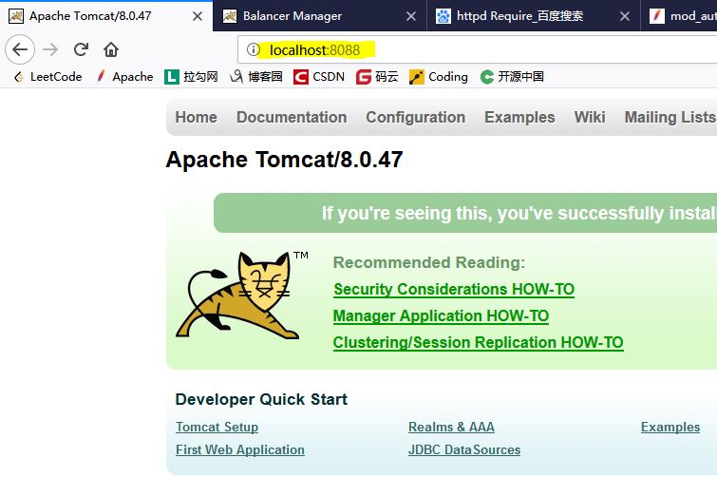Open Manager Application HOW-TO link
This screenshot has height=477, width=717.
[441, 315]
